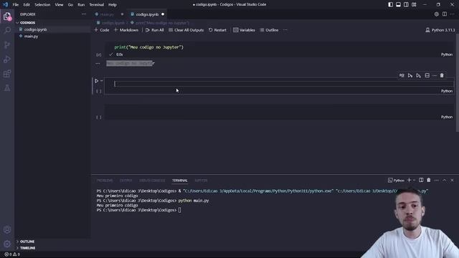
Task: Switch to the Jupyter panel tab
Action: [x=201, y=181]
